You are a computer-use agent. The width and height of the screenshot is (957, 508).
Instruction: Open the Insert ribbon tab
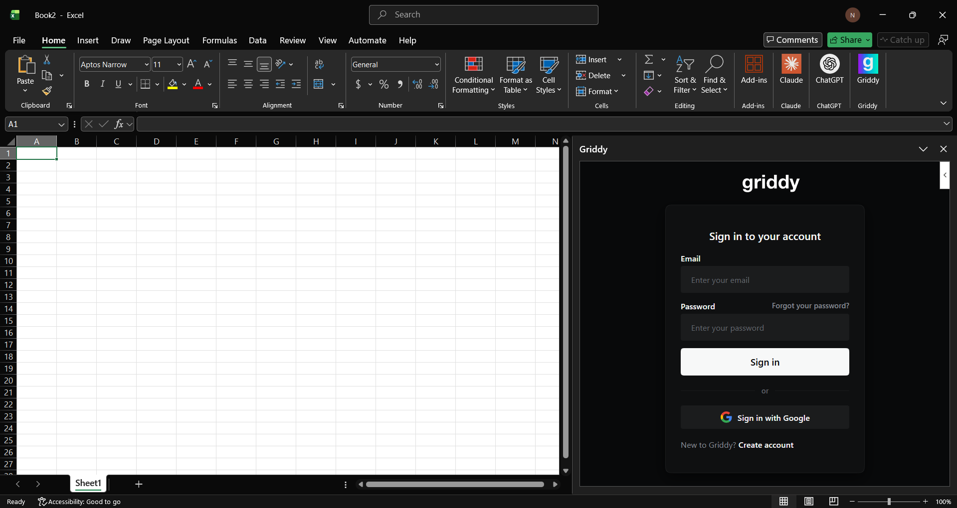[x=88, y=40]
